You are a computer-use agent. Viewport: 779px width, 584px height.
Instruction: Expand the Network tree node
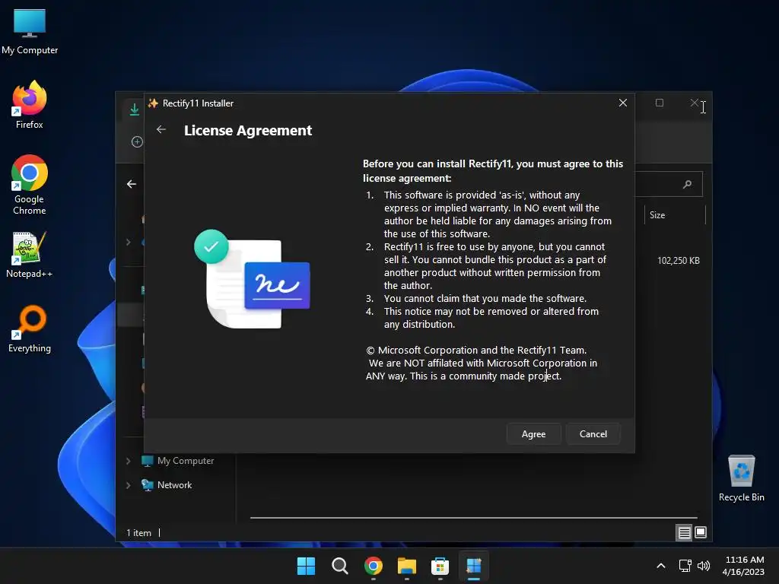tap(128, 485)
